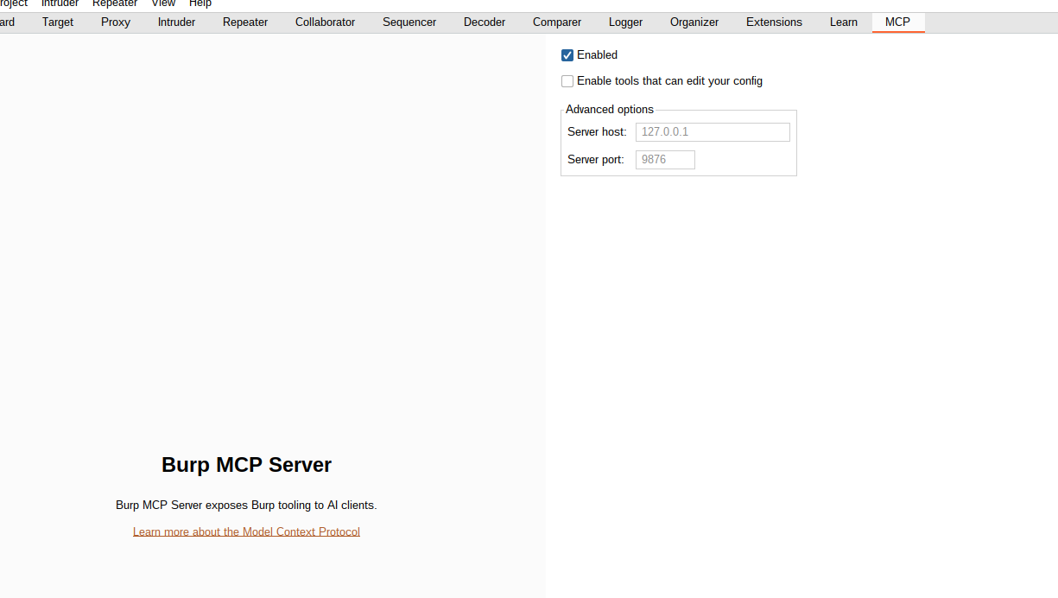Screen dimensions: 1058x598
Task: Select the MCP tab
Action: click(897, 22)
